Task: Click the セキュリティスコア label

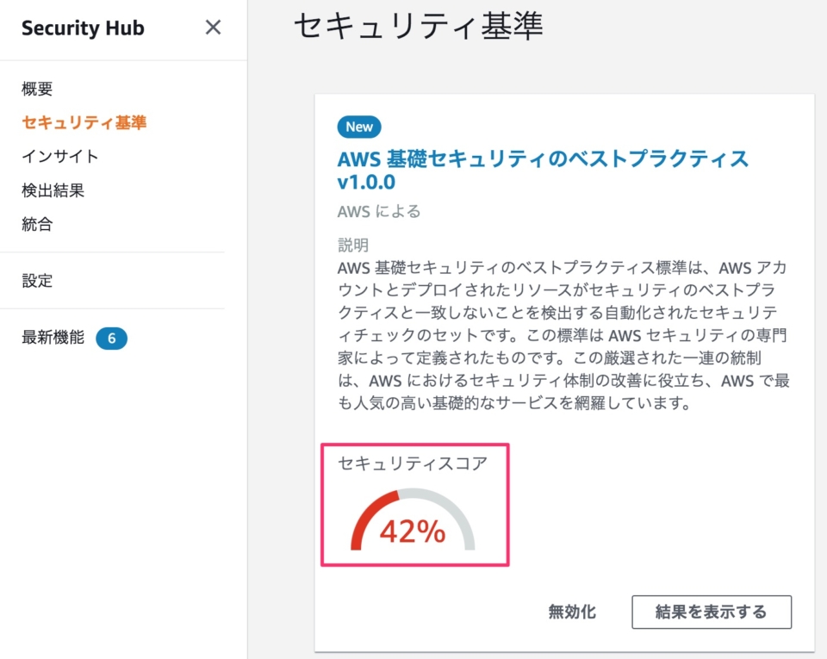Action: pos(413,463)
